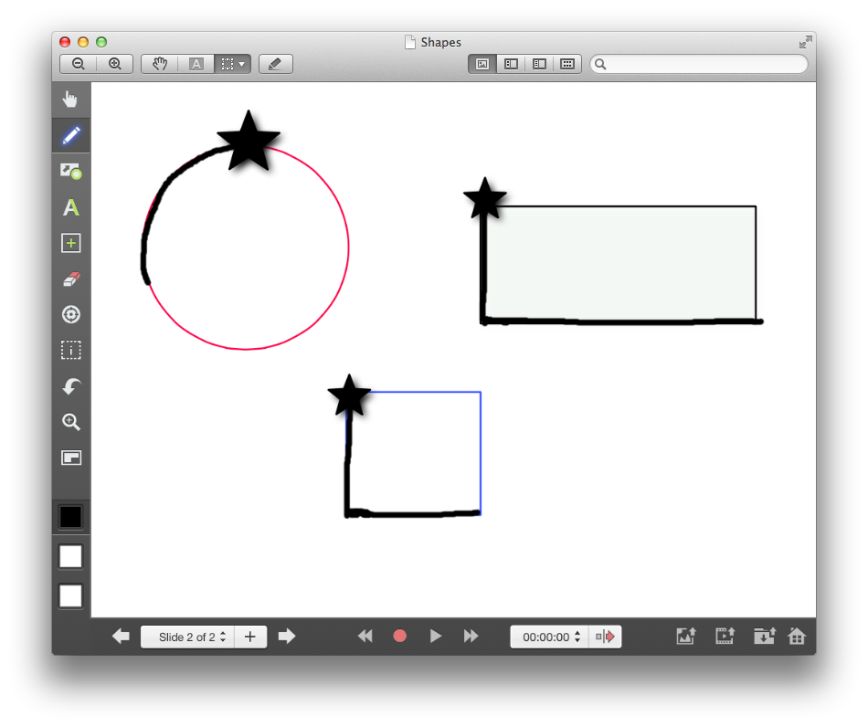Image resolution: width=868 pixels, height=727 pixels.
Task: Select the eraser tool in sidebar
Action: [x=70, y=279]
